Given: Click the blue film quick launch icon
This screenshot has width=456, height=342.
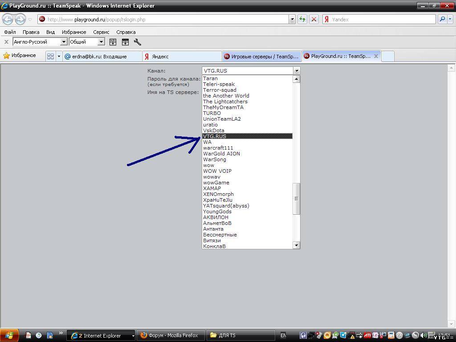Looking at the screenshot, I should tap(50, 335).
